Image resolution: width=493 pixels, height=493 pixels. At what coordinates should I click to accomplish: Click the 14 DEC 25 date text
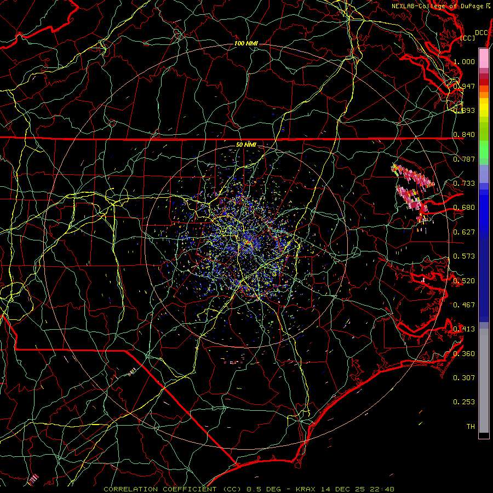pos(343,489)
